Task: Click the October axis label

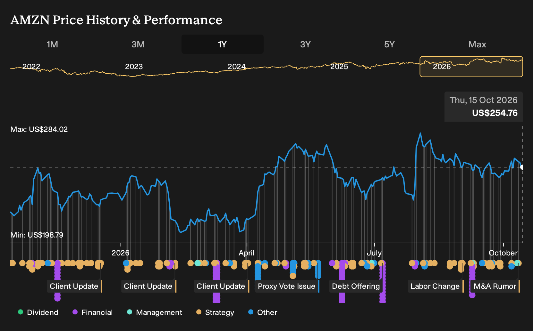Action: pyautogui.click(x=503, y=253)
